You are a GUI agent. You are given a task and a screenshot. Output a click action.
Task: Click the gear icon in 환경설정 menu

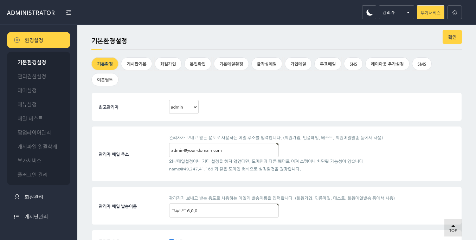coord(17,40)
